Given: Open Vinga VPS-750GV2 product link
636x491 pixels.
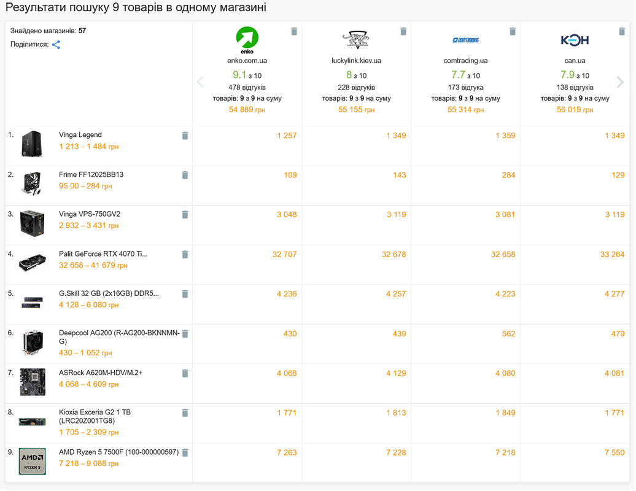Looking at the screenshot, I should (x=90, y=214).
